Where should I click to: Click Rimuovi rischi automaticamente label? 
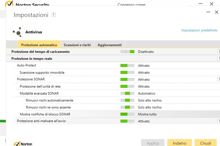coord(50,100)
